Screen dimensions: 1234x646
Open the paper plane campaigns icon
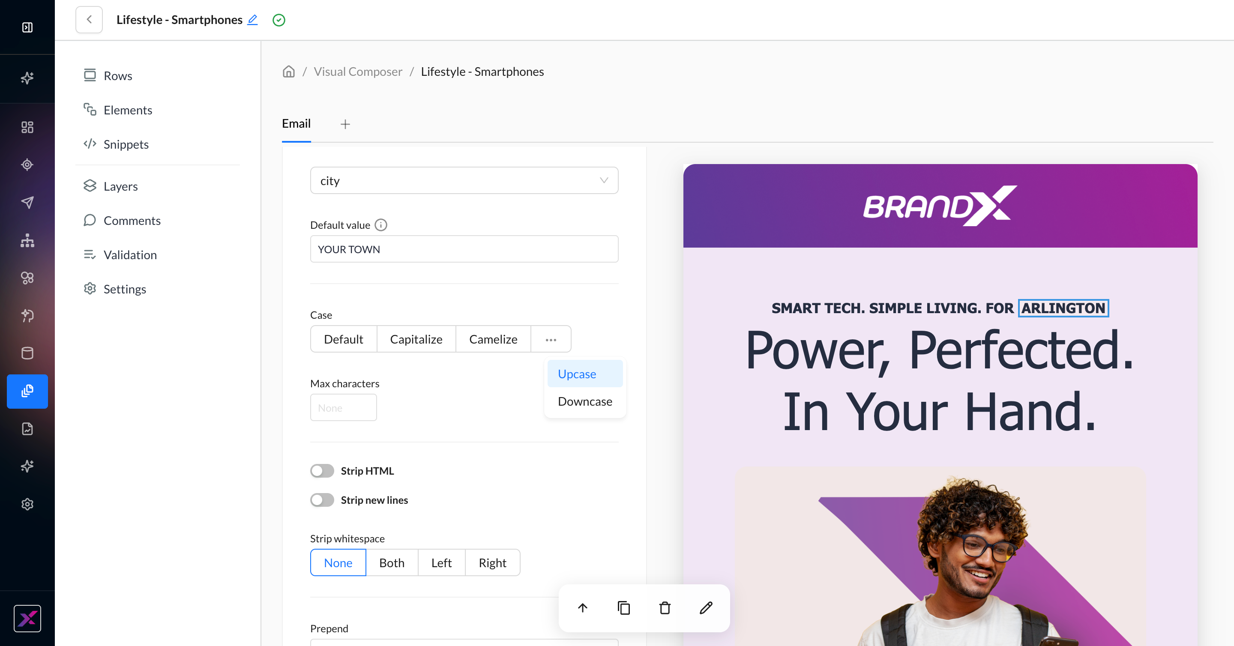tap(27, 202)
